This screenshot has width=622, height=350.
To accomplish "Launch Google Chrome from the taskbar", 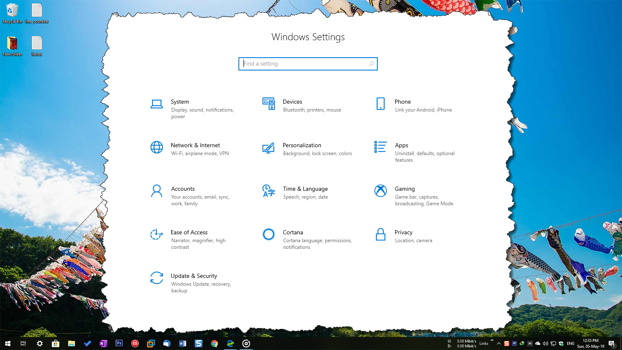I will point(214,343).
